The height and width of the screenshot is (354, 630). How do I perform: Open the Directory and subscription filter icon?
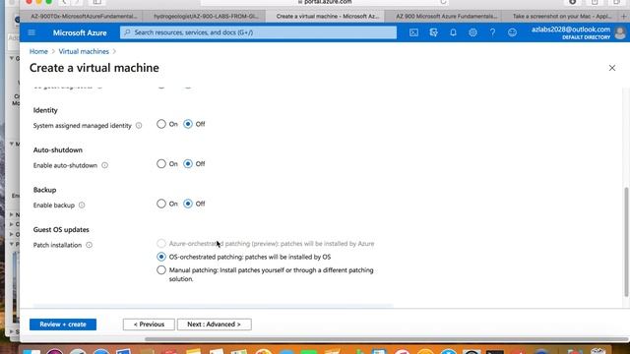433,32
